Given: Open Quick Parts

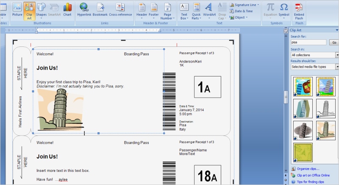Looking at the screenshot, I should (196, 11).
